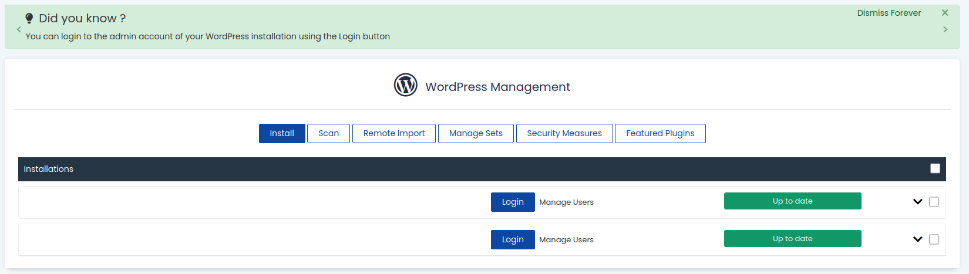Click first installation's Up to date button
The width and height of the screenshot is (969, 274).
(792, 201)
